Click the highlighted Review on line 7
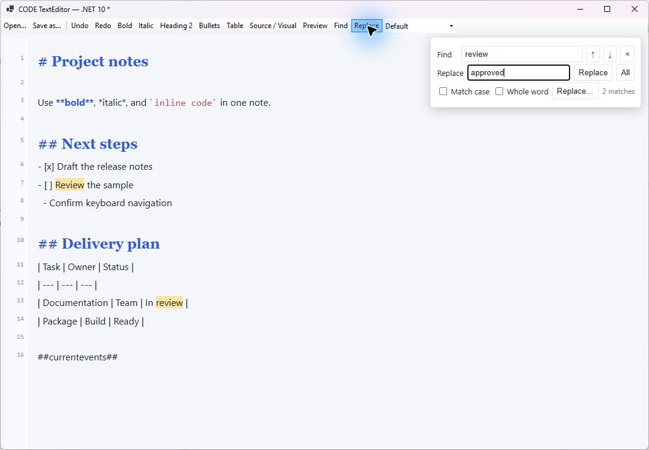The image size is (649, 450). [x=69, y=185]
